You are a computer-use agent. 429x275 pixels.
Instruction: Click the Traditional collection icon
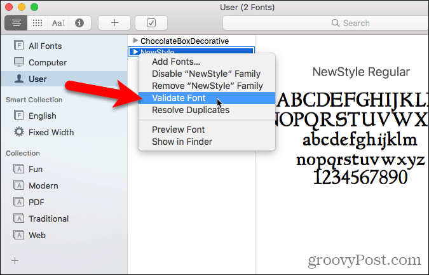(x=19, y=218)
